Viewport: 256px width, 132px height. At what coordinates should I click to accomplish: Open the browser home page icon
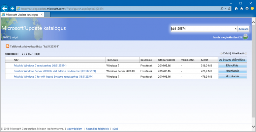(x=236, y=8)
